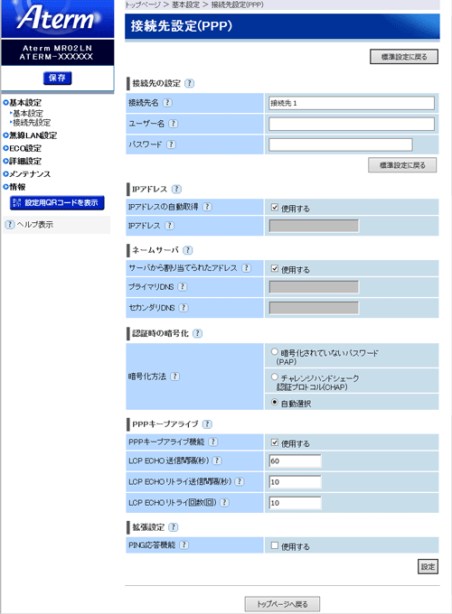Focus LCP ECHO送信間隔 field showing 60
This screenshot has height=614, width=452.
[296, 460]
